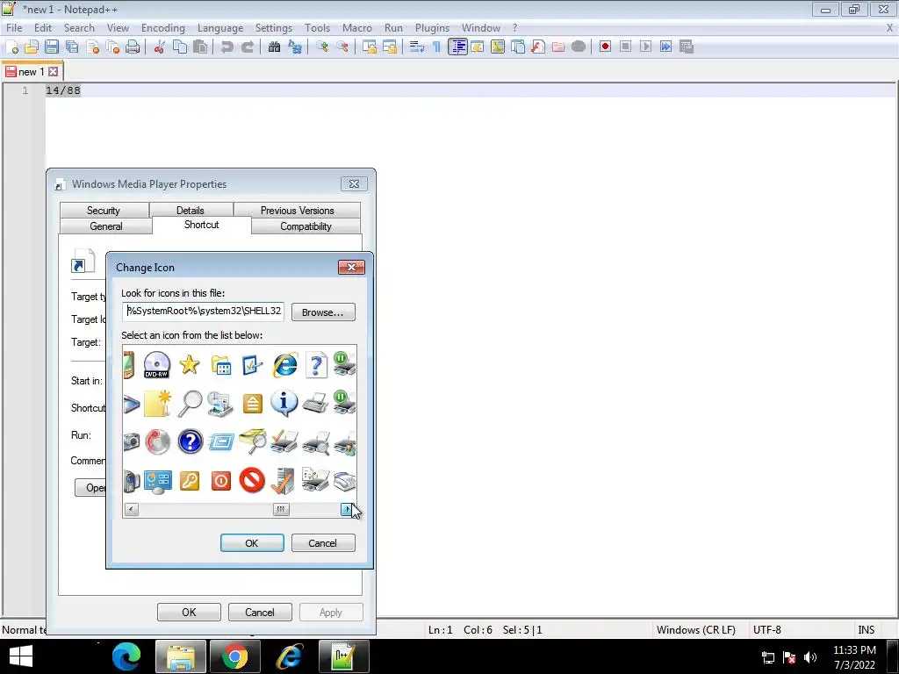Click the Replace toolbar icon
Image resolution: width=899 pixels, height=674 pixels.
295,47
